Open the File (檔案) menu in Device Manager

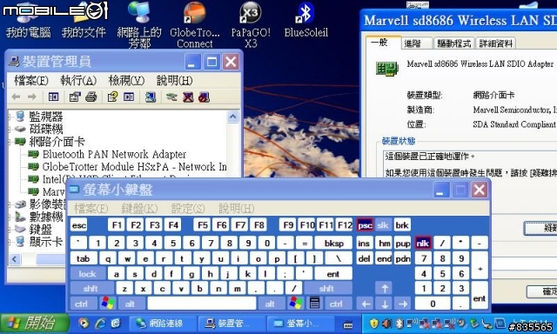tap(31, 81)
